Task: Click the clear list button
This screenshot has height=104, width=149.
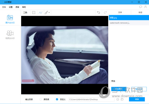Action: click(139, 89)
